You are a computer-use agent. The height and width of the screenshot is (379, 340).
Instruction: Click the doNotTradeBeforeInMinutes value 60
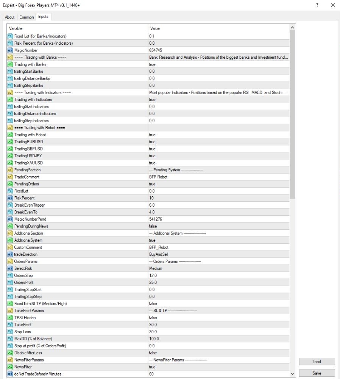pyautogui.click(x=219, y=374)
